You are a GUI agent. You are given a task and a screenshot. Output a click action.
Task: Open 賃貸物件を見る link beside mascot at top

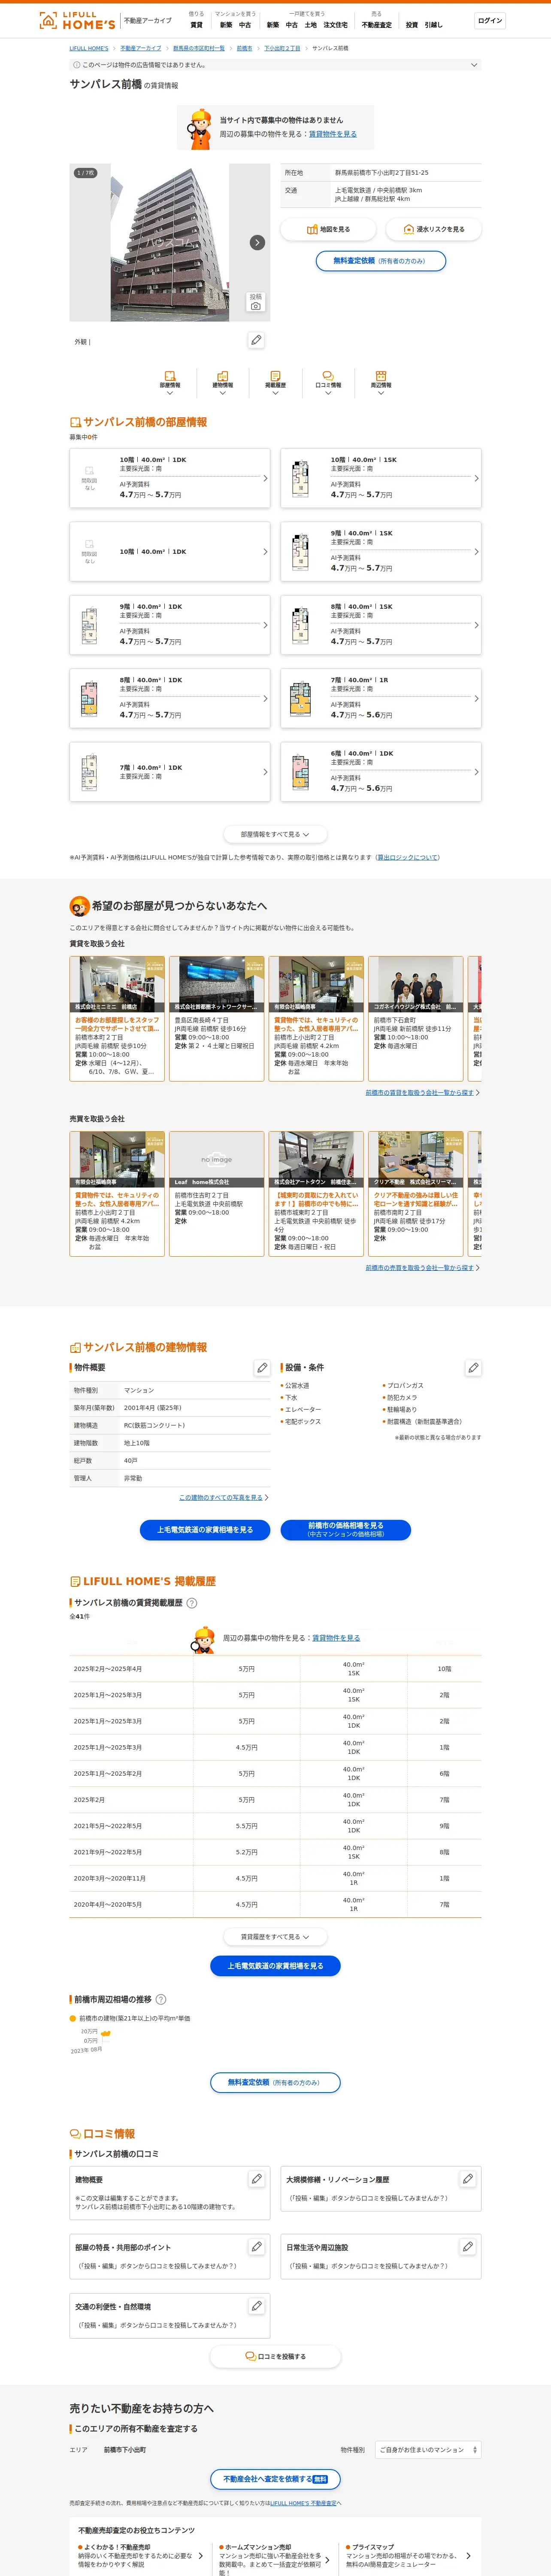click(332, 134)
